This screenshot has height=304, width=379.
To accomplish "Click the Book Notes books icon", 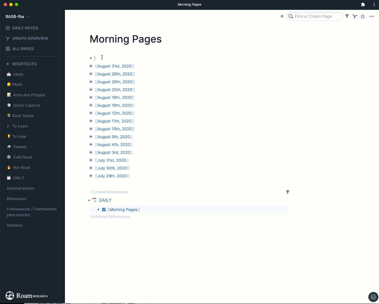I will pos(9,116).
